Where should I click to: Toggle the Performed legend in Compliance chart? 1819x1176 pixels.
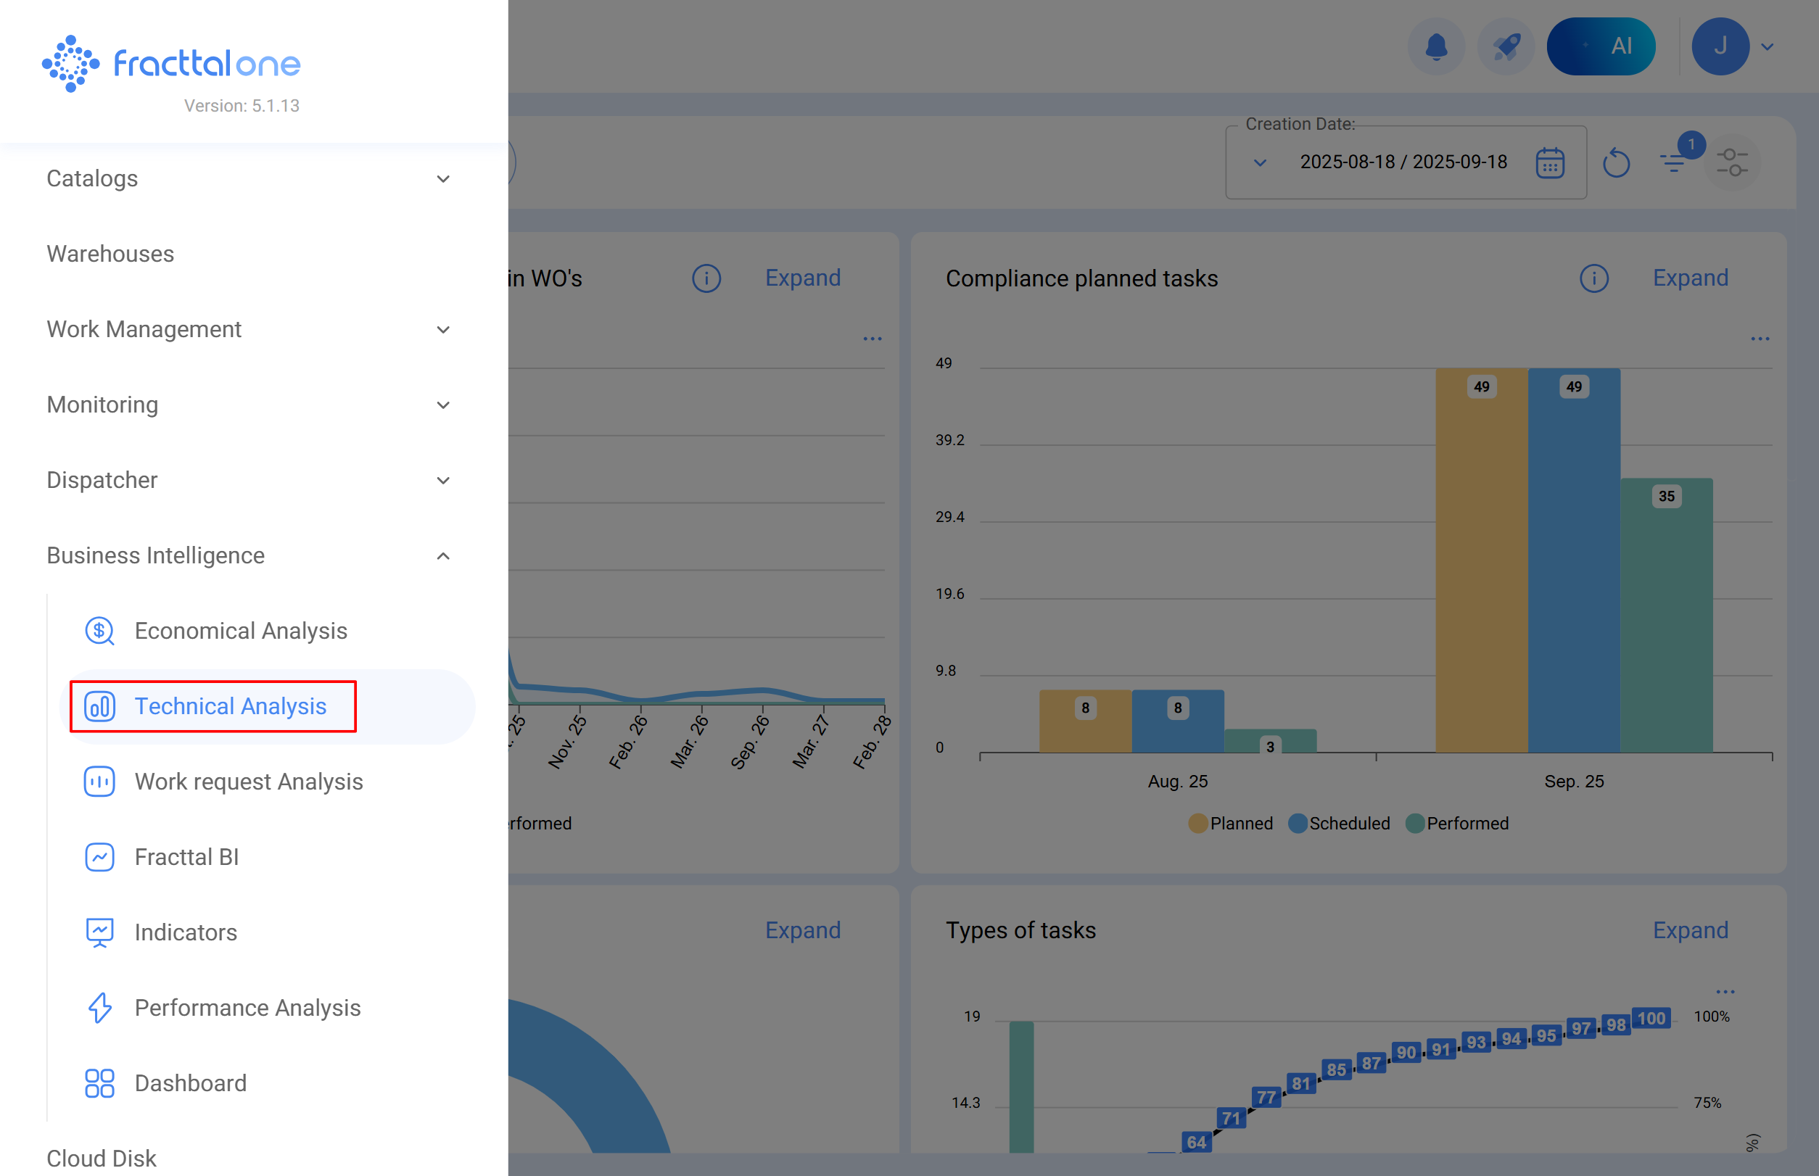pos(1457,823)
